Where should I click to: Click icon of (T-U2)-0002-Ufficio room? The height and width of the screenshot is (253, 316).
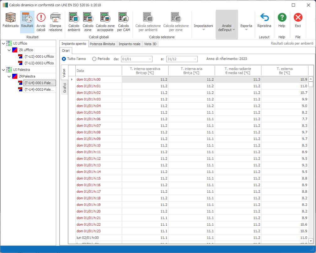[20, 63]
